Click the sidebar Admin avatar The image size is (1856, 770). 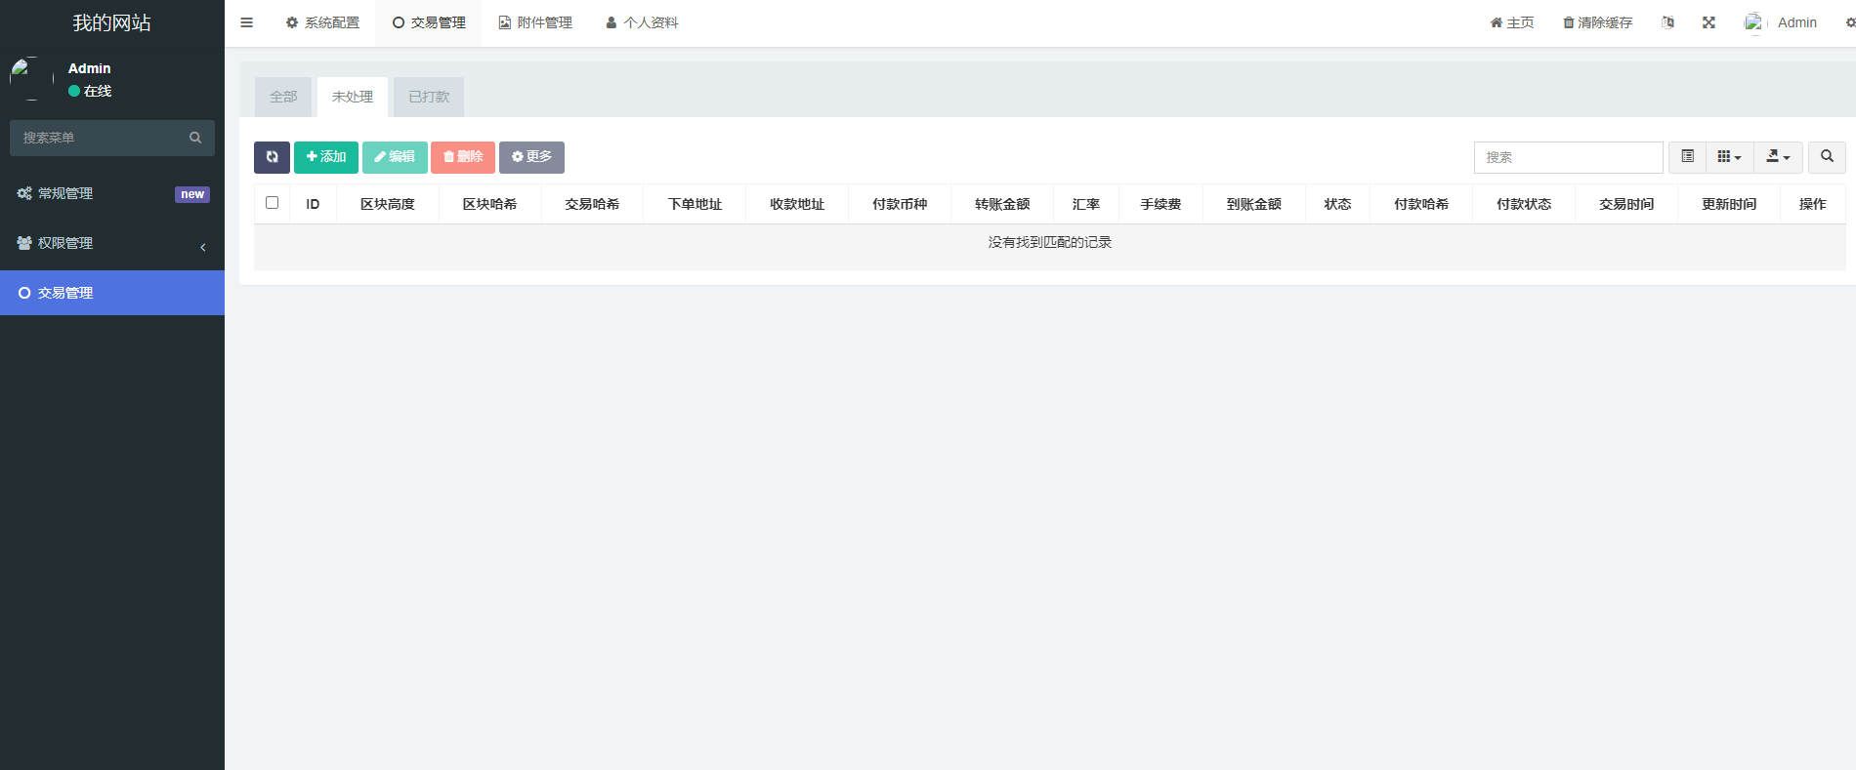coord(31,79)
